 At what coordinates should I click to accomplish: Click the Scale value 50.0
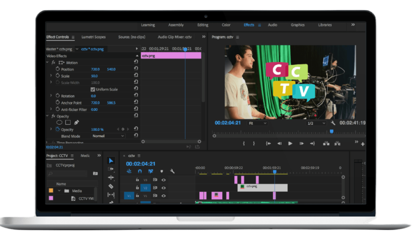94,76
